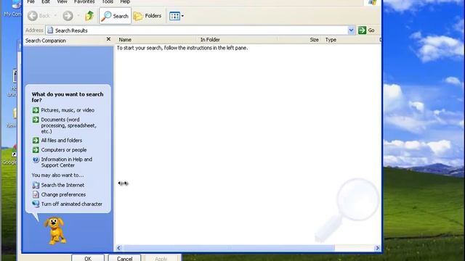Click the horizontal scrollbar left arrow
This screenshot has width=465, height=261.
click(119, 248)
